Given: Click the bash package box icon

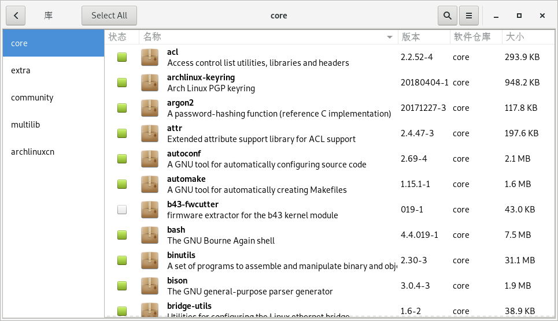Looking at the screenshot, I should (x=150, y=235).
